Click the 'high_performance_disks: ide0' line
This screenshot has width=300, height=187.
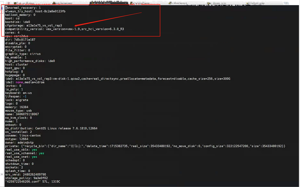(x=30, y=61)
